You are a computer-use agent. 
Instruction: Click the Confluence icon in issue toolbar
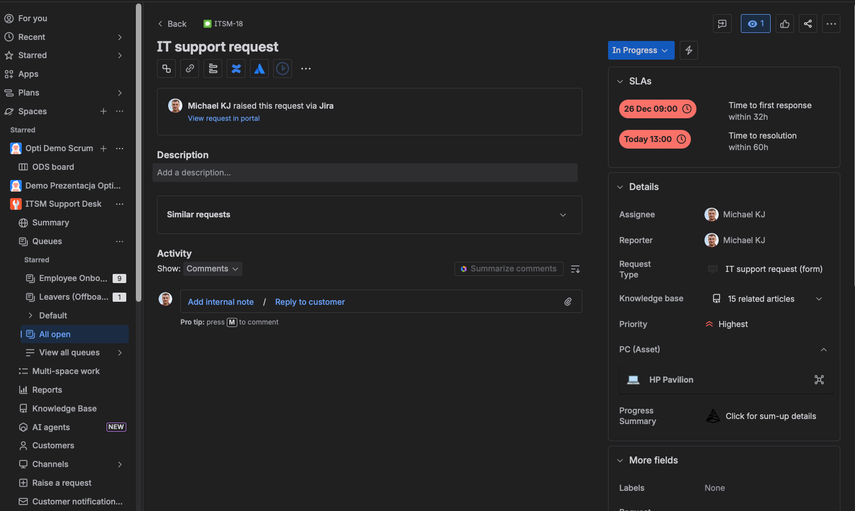[x=236, y=69]
